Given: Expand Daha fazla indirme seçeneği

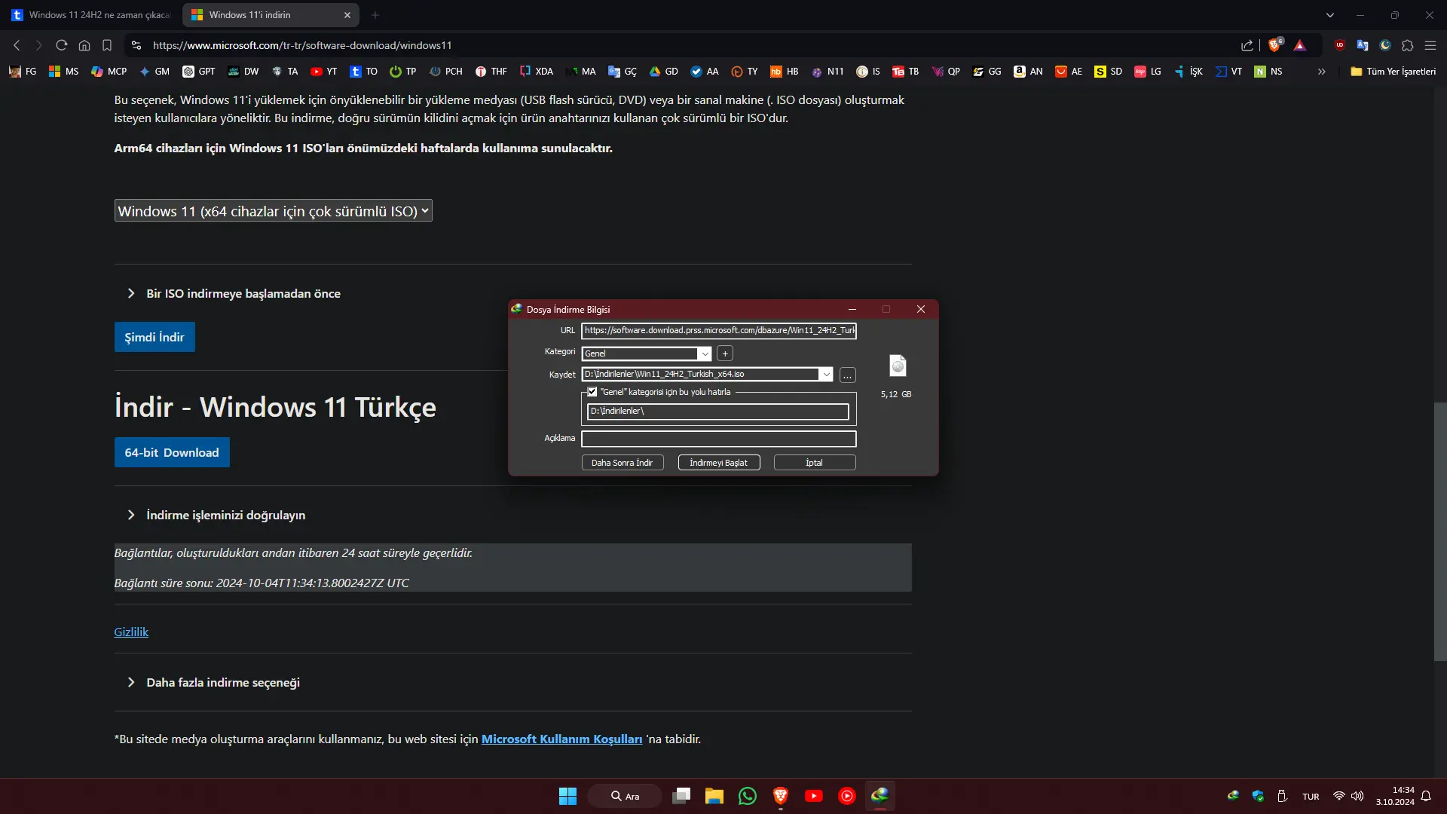Looking at the screenshot, I should 215,683.
